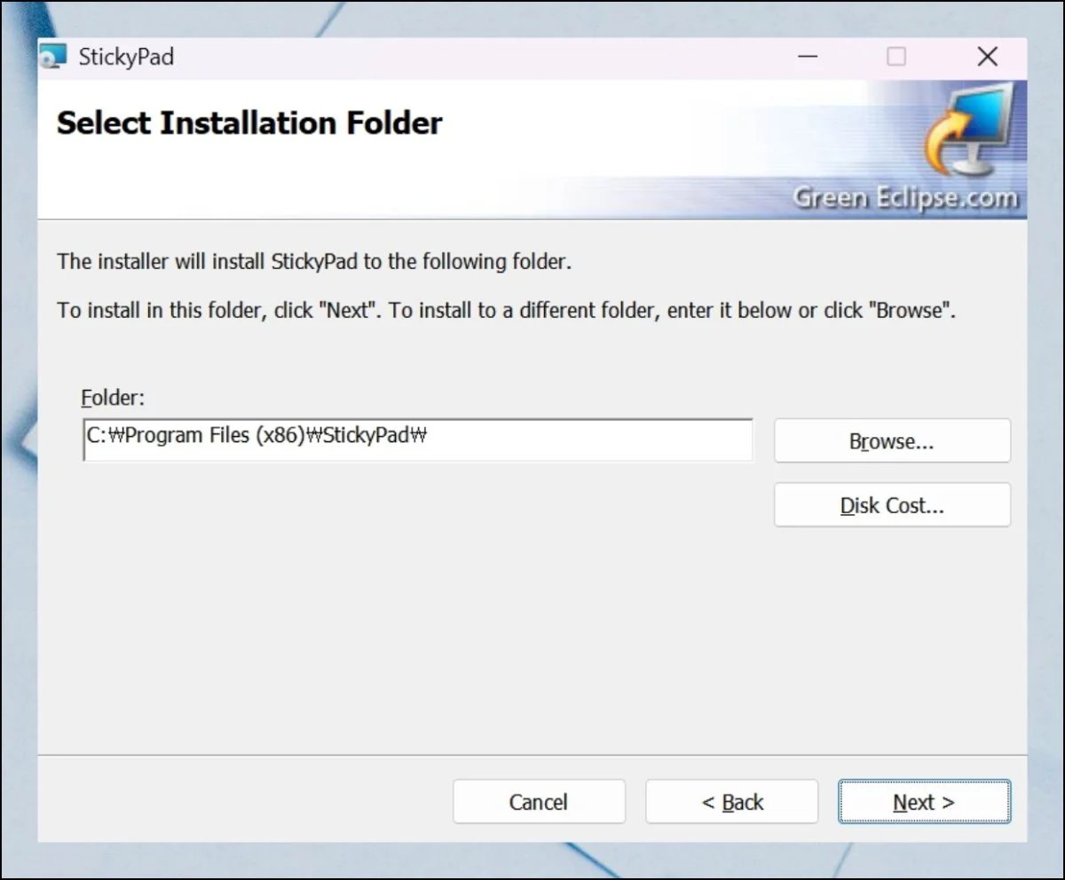Proceed by clicking Next >
This screenshot has width=1065, height=880.
click(924, 802)
